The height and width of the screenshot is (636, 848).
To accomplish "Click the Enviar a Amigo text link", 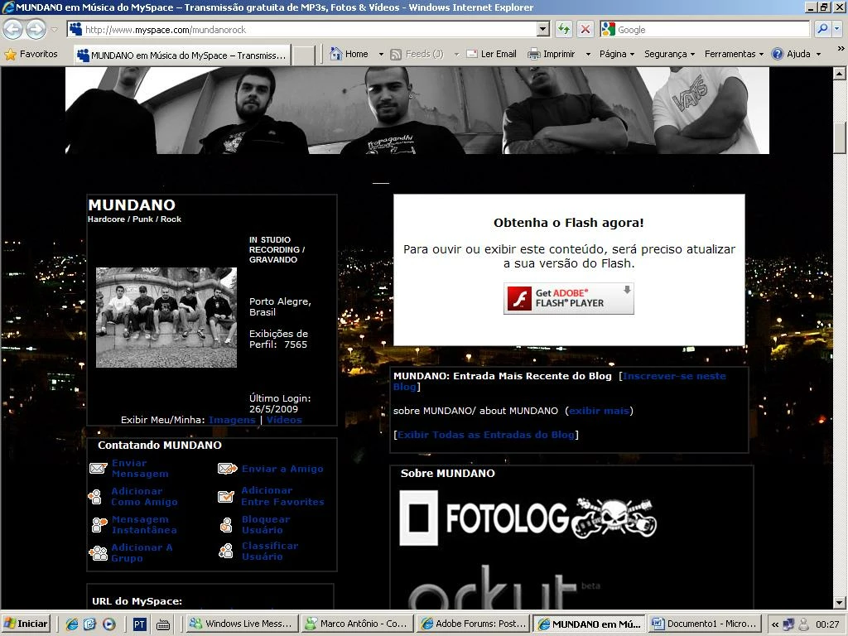I will [x=282, y=469].
